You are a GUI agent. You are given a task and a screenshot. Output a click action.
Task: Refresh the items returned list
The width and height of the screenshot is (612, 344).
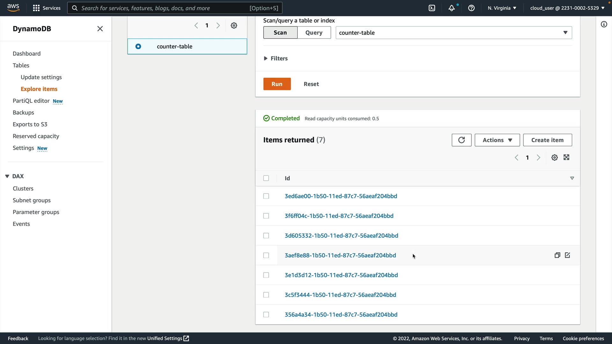tap(461, 140)
